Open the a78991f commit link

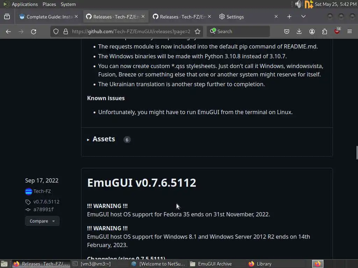tap(44, 210)
